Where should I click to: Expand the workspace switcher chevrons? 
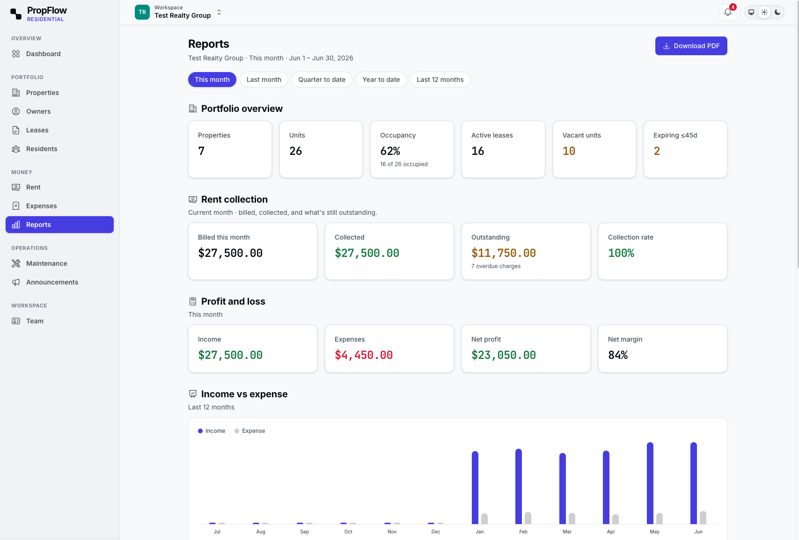(x=219, y=12)
